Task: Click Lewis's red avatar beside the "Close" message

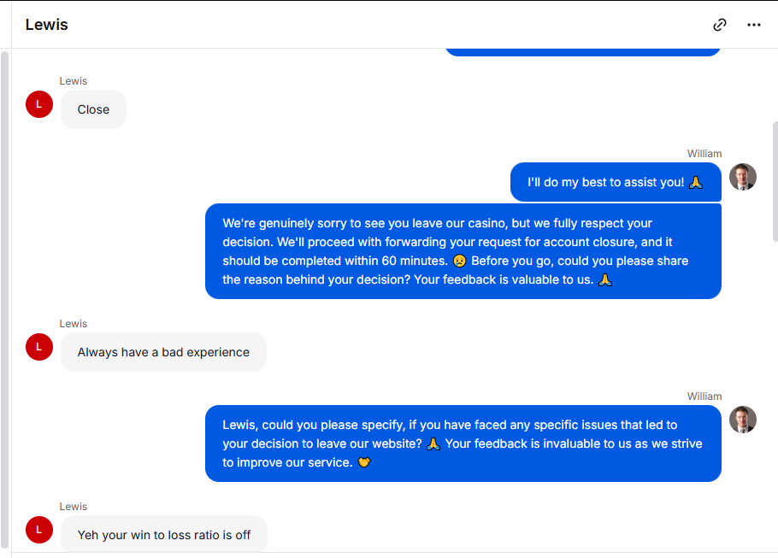Action: point(39,104)
